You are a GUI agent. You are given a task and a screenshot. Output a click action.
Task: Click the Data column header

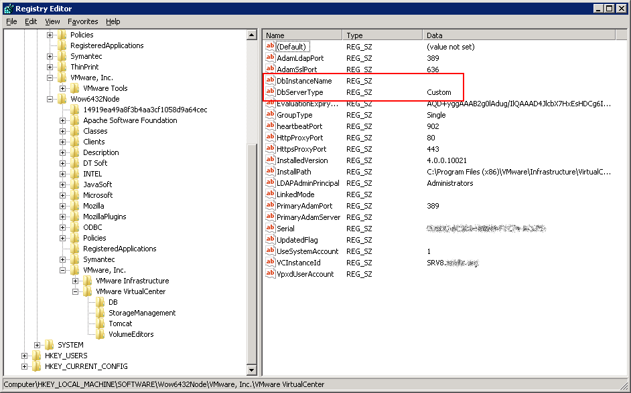519,35
